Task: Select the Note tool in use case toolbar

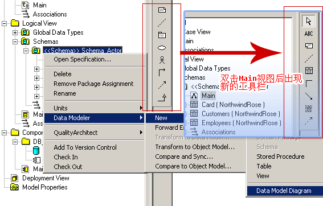Action: click(162, 10)
